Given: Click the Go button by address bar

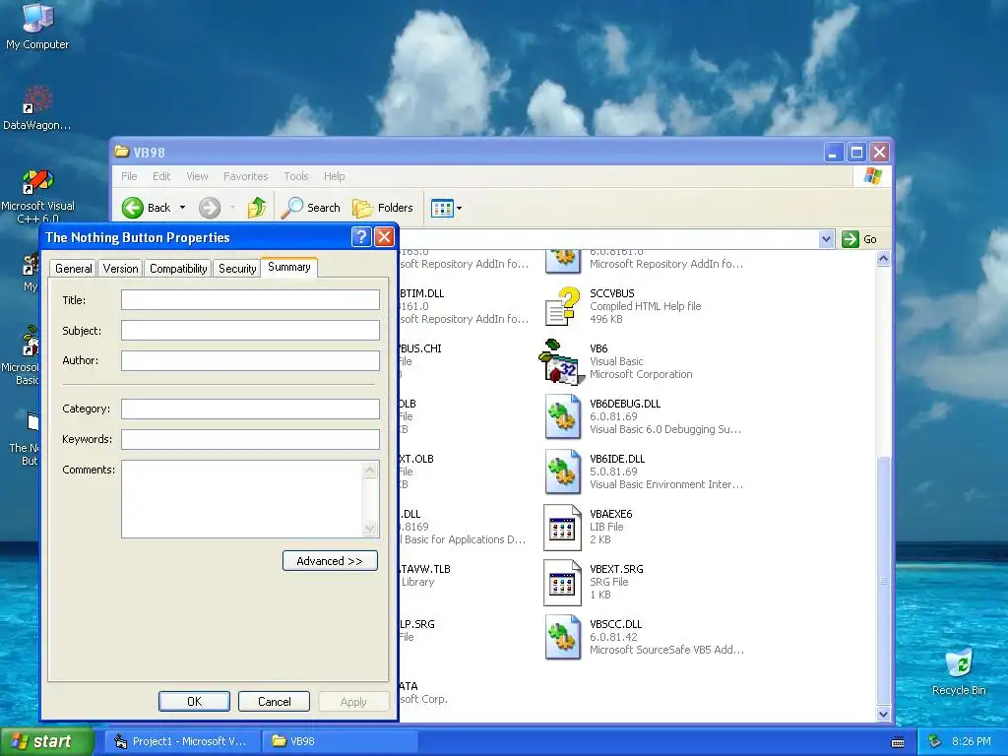Looking at the screenshot, I should click(859, 239).
